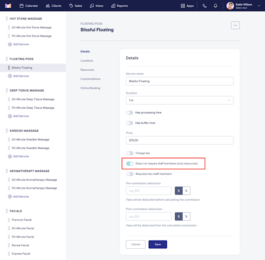Click drag handle beside Aromatherapy Massage heading

pyautogui.click(x=7, y=171)
